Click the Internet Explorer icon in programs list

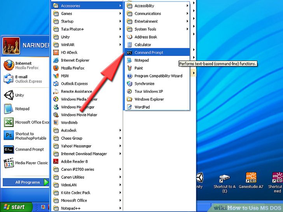(56, 61)
